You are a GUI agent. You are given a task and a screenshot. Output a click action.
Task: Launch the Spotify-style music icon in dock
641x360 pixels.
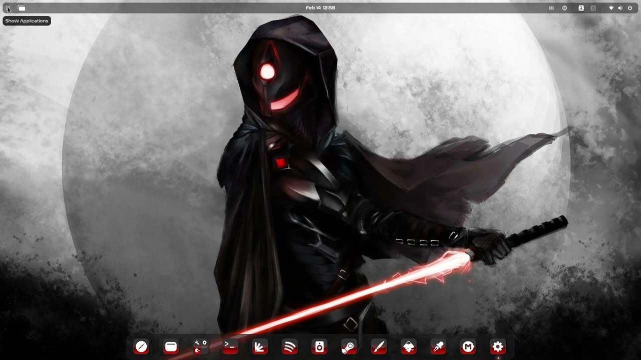click(289, 346)
